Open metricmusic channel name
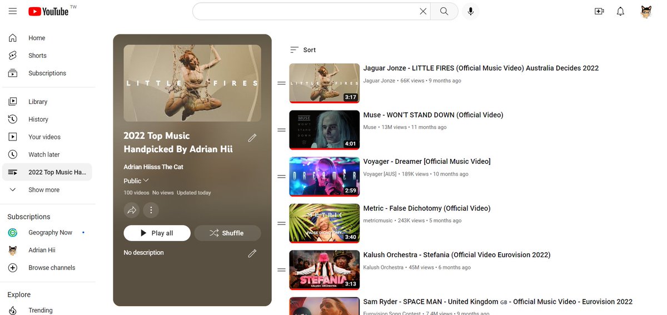667x315 pixels. pos(379,221)
